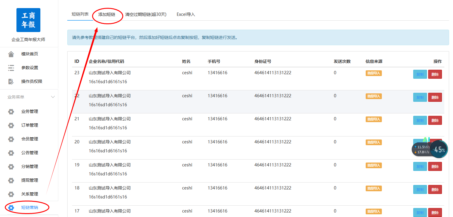Click 复制 button for ID 17
Viewport: 453px width, 217px height.
[420, 213]
